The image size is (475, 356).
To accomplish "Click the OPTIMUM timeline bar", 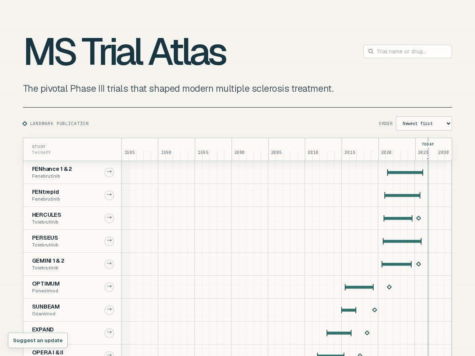I will 359,287.
